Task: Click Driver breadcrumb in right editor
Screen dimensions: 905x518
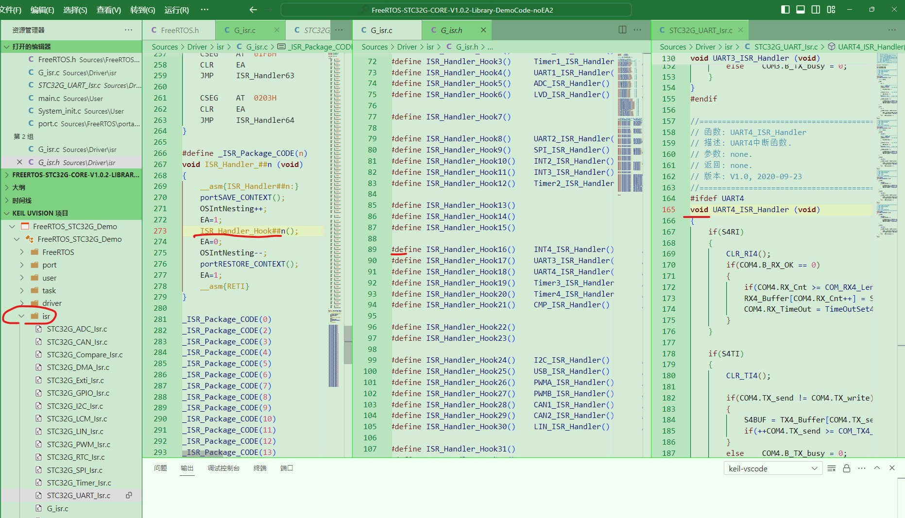Action: pyautogui.click(x=705, y=47)
